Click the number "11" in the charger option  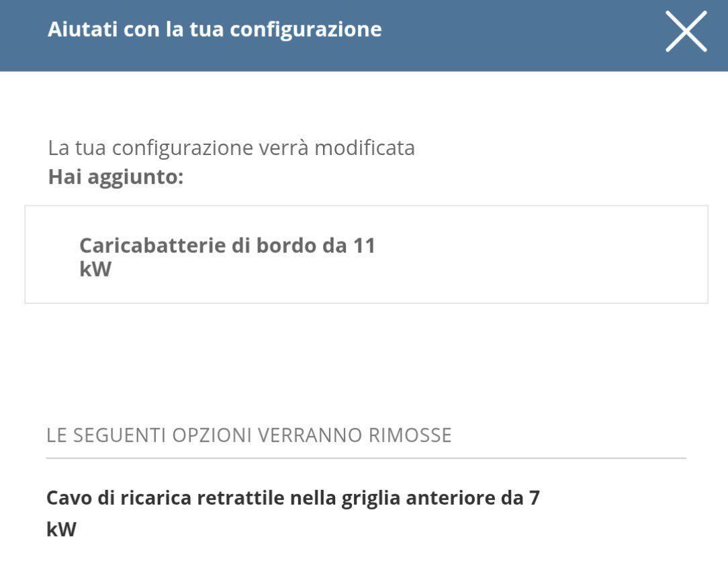click(363, 246)
